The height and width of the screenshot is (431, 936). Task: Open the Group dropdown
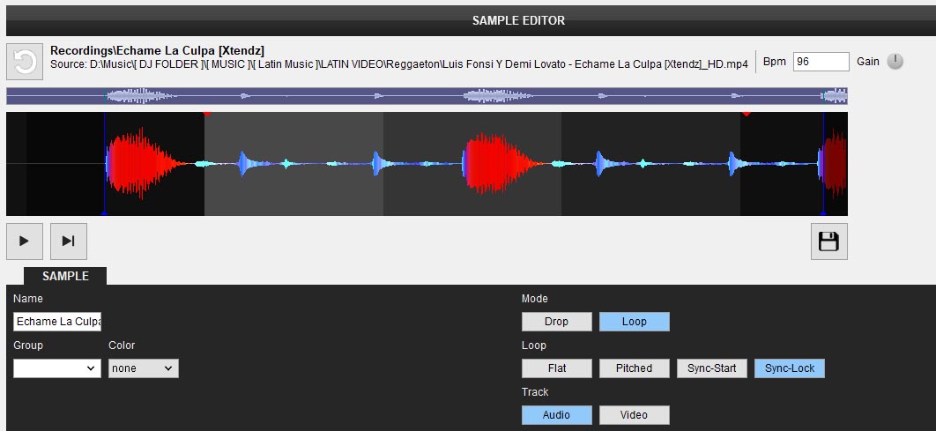click(57, 368)
